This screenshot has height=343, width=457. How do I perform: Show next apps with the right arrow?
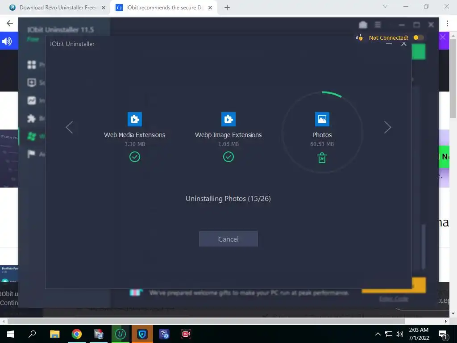coord(387,127)
